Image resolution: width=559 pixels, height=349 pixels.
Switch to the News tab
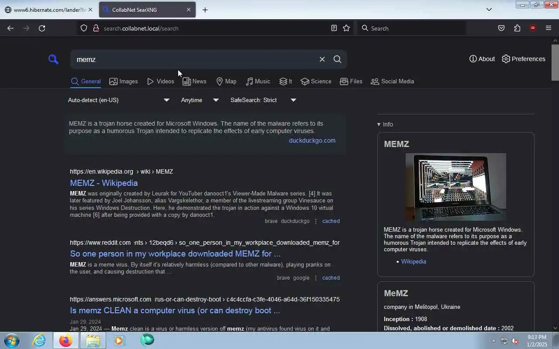pyautogui.click(x=194, y=82)
